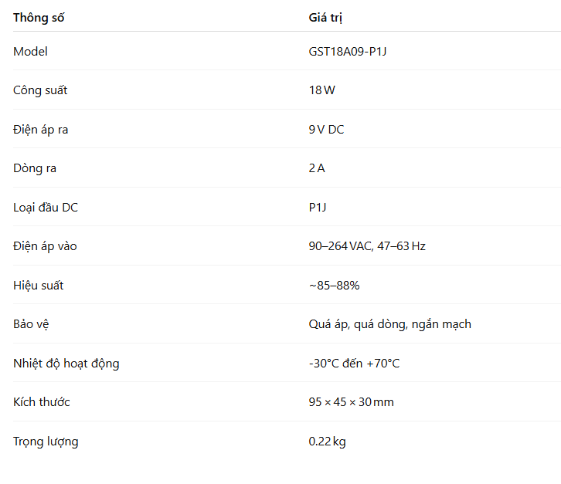Select the 2 A current value
Viewport: 561px width, 484px height.
pyautogui.click(x=317, y=168)
